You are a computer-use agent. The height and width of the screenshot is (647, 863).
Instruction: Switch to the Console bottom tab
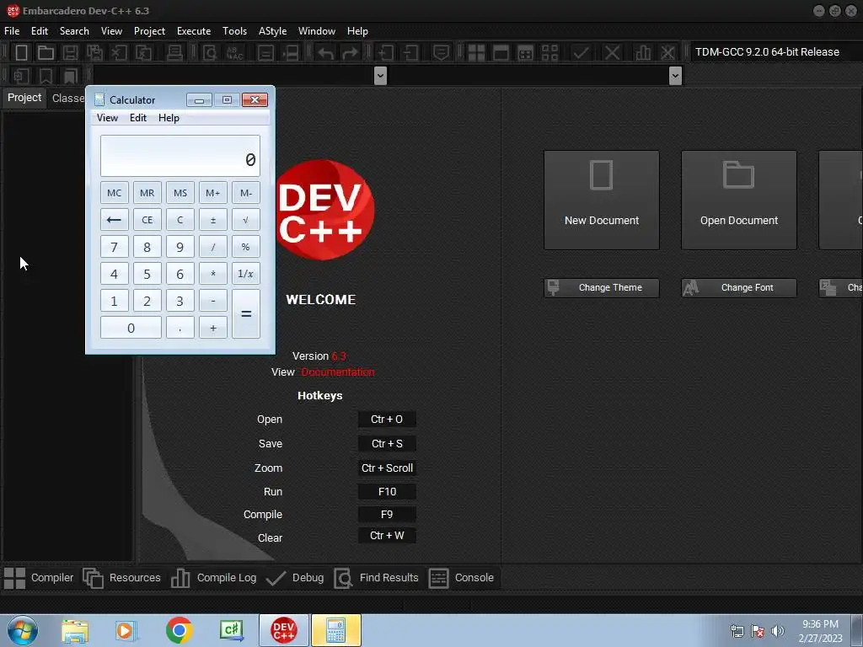(x=461, y=578)
